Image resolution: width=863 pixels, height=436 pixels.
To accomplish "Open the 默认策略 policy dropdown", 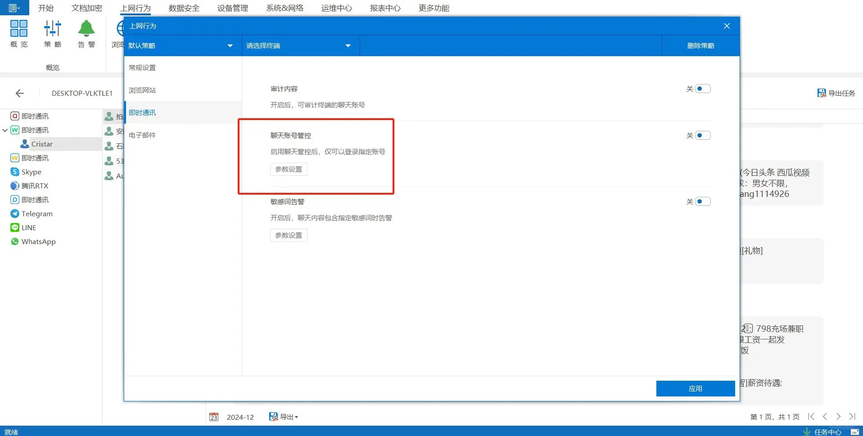I will tap(183, 45).
